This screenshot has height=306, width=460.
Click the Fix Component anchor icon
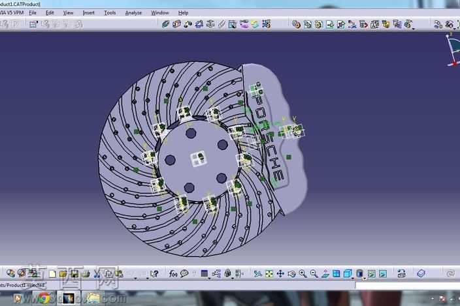pyautogui.click(x=210, y=24)
